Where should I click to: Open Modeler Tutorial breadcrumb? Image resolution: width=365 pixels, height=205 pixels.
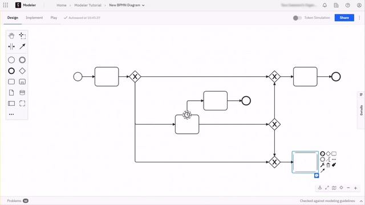coord(88,5)
